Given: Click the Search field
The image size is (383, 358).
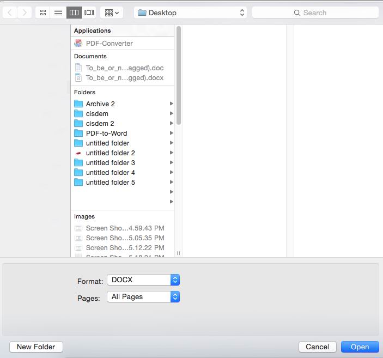Looking at the screenshot, I should tap(315, 13).
